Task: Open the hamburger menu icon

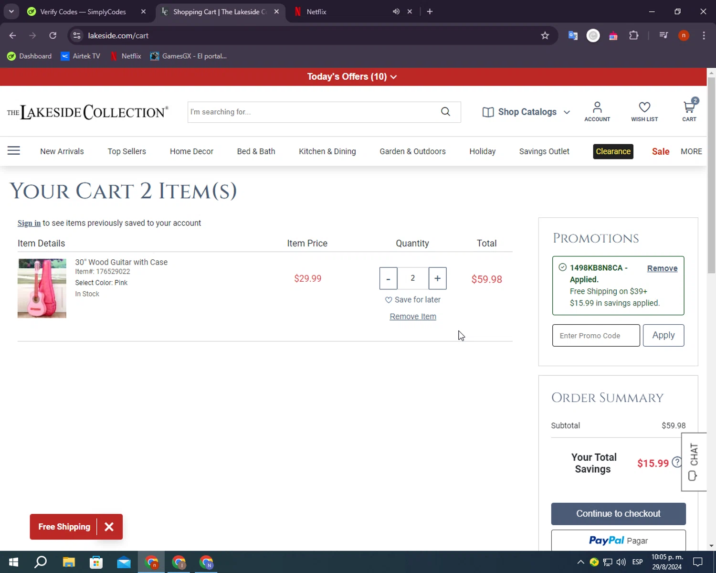Action: tap(14, 151)
